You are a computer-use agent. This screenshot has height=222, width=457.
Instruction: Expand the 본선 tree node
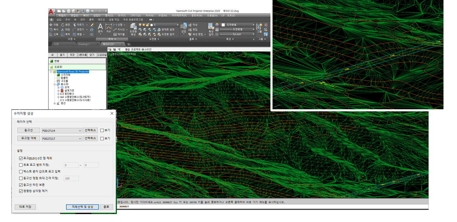tap(55, 103)
